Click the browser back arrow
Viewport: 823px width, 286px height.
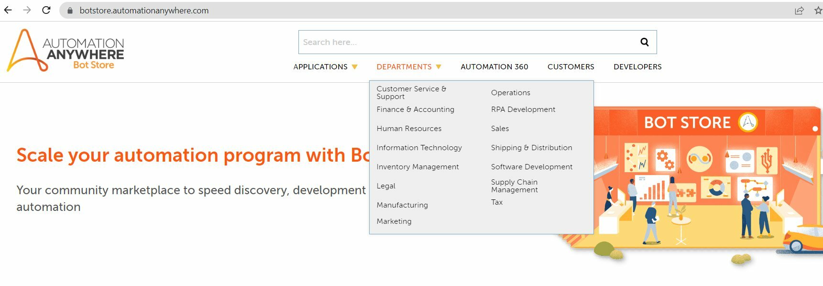coord(8,10)
